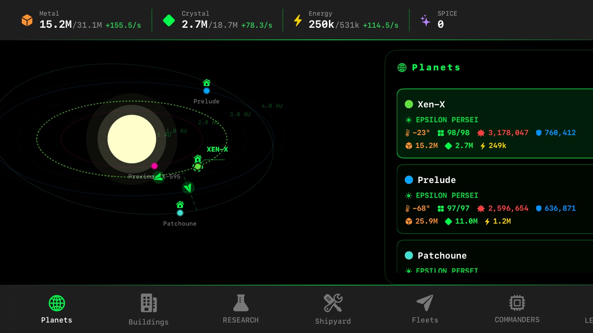Click the blue color dot beside Prelude card title
The width and height of the screenshot is (593, 333).
coord(409,180)
